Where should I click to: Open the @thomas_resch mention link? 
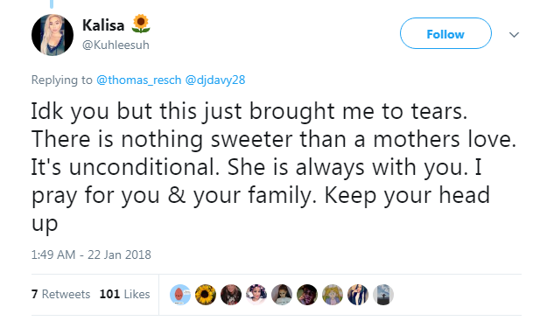pos(138,80)
